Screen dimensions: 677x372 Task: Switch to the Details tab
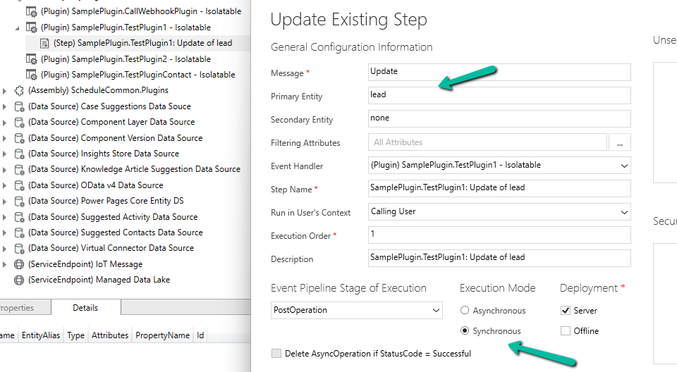click(x=85, y=308)
